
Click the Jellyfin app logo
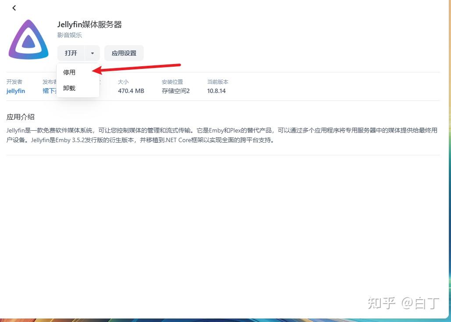(28, 39)
